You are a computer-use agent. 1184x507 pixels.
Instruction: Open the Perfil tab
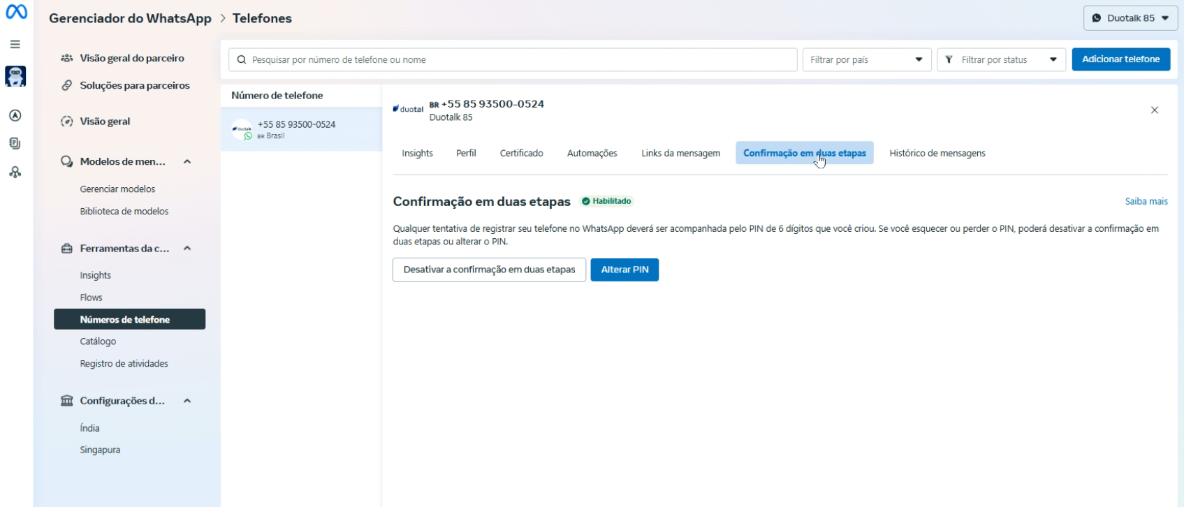[466, 153]
